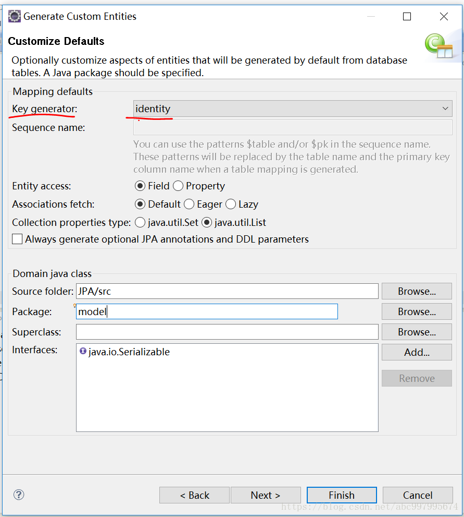
Task: Browse for a Source folder
Action: pyautogui.click(x=417, y=291)
